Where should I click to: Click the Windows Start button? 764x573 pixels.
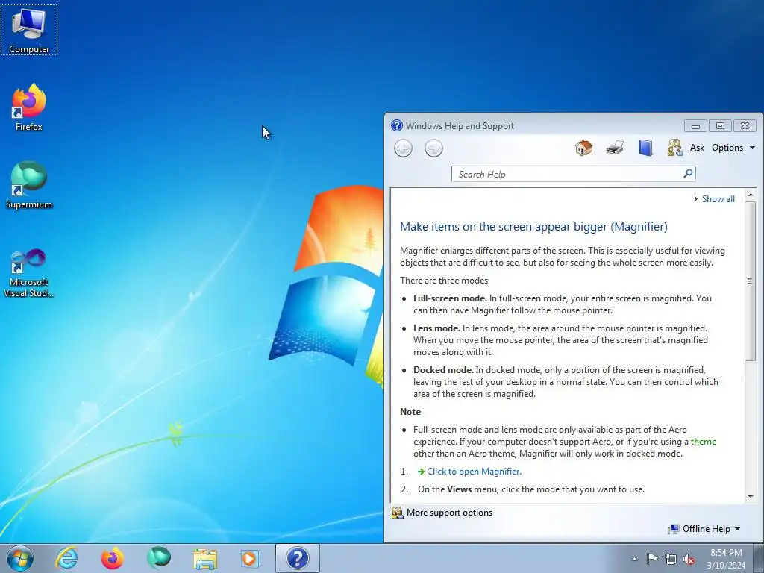click(19, 558)
